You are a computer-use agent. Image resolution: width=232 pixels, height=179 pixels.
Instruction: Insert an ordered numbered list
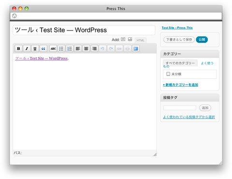(70, 48)
